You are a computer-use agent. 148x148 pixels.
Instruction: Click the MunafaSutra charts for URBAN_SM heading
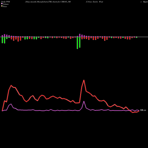pos(48,2)
